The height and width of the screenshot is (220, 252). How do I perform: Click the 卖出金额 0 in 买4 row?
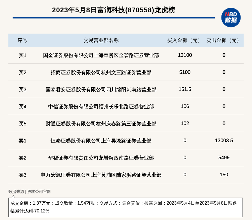[x=224, y=106]
